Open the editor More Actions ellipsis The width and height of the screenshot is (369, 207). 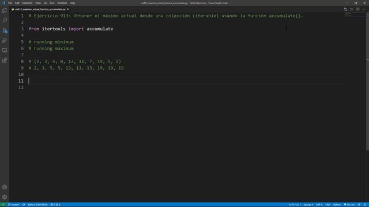coord(364,9)
